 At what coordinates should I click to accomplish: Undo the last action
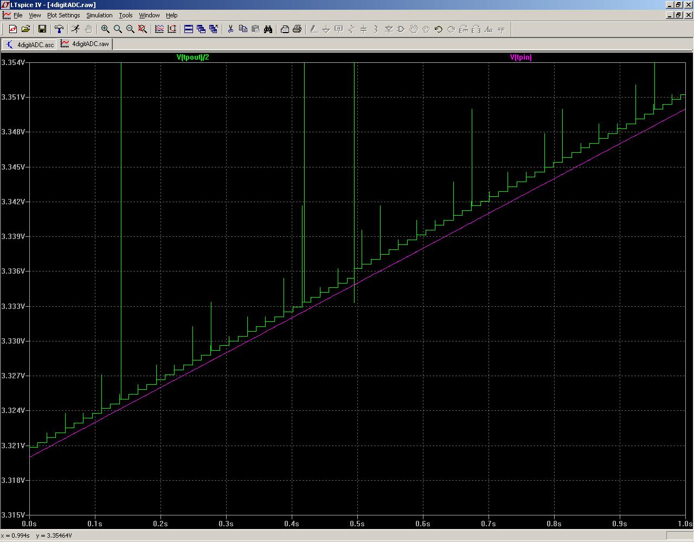pos(439,29)
